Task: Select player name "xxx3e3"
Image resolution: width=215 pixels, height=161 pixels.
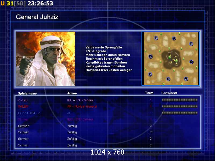Action: [x=23, y=100]
